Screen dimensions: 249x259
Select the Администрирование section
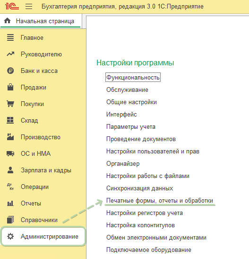43,236
